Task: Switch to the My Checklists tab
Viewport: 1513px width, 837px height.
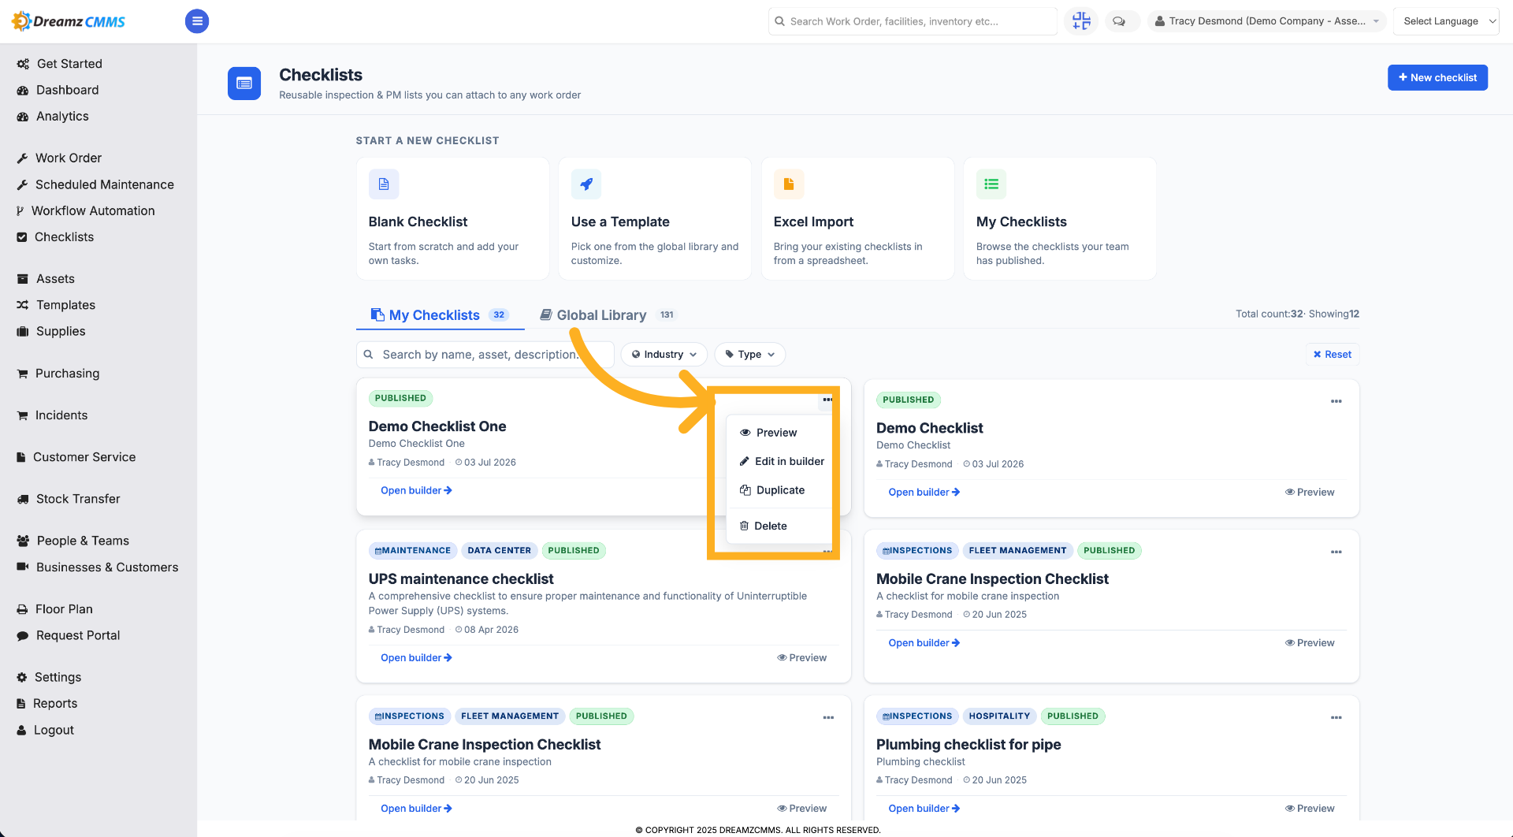Action: (441, 314)
